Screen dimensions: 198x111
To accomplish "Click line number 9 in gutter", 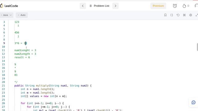I will pos(4,43).
